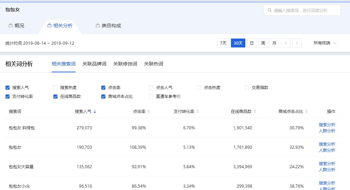The height and width of the screenshot is (190, 350).
Task: Go to previous period arrow
Action: coord(285,43)
